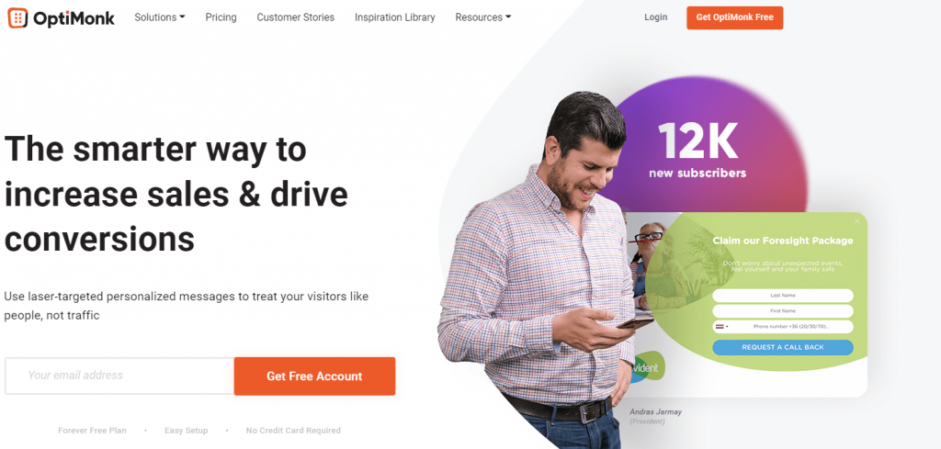Click the REQUEST A CALL BACK button

(783, 348)
